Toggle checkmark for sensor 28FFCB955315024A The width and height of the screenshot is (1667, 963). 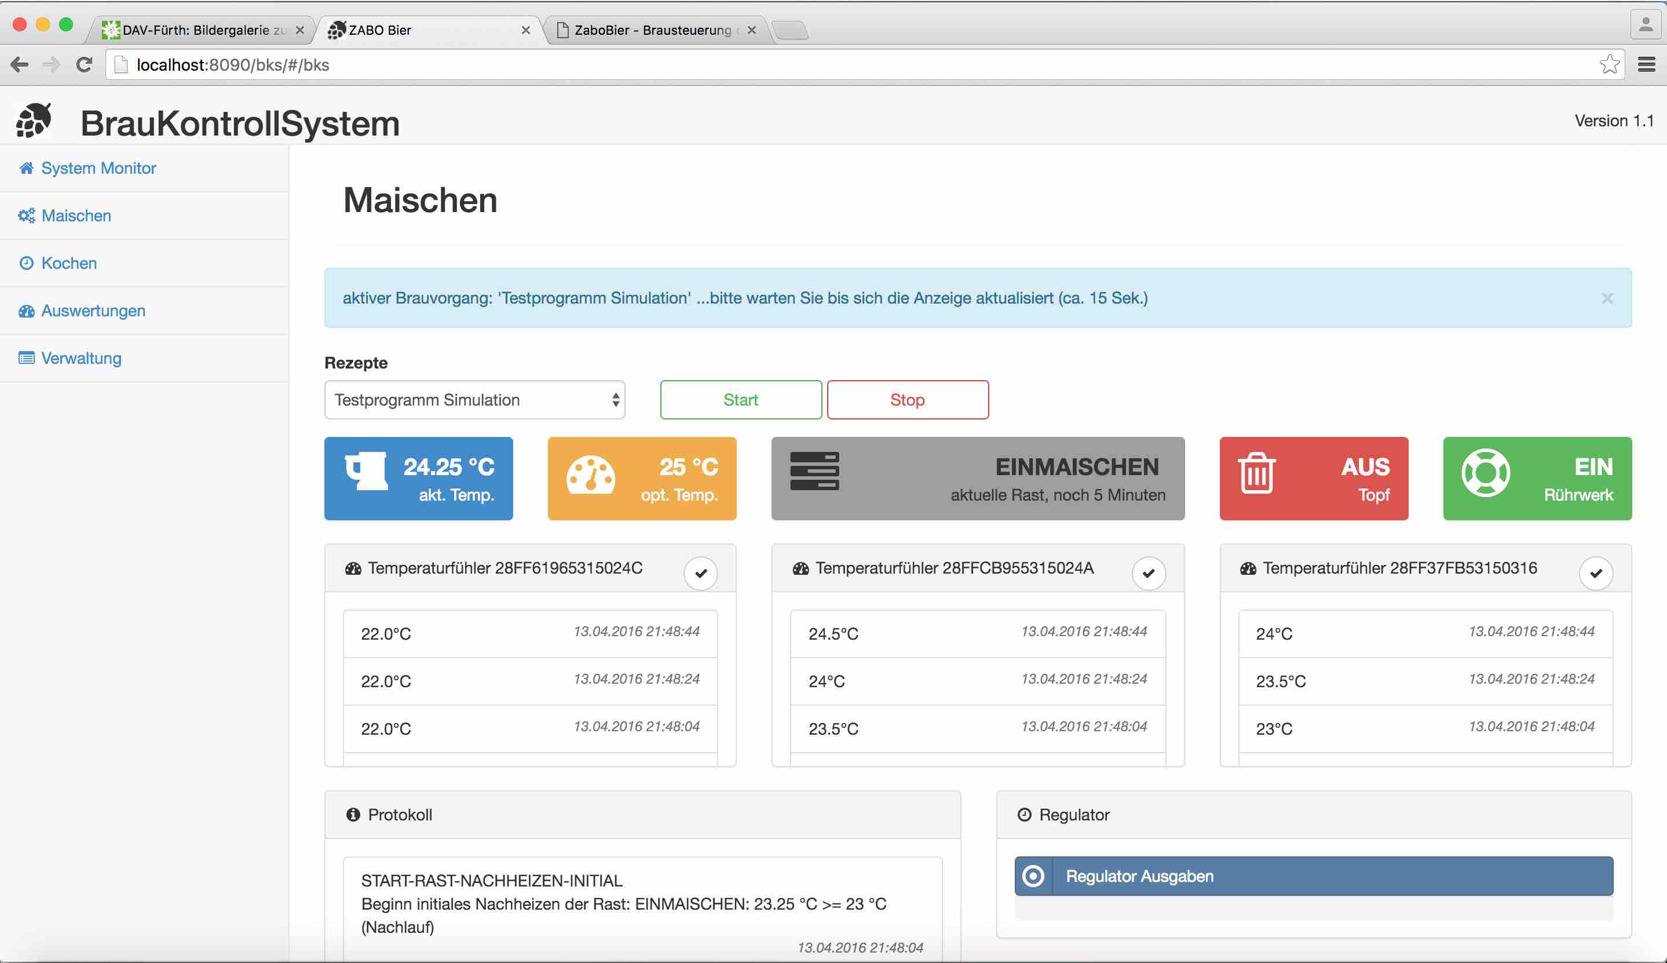pos(1149,573)
